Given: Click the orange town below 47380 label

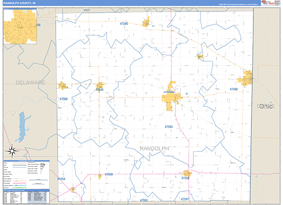Looking at the screenshot, I should [146, 22].
